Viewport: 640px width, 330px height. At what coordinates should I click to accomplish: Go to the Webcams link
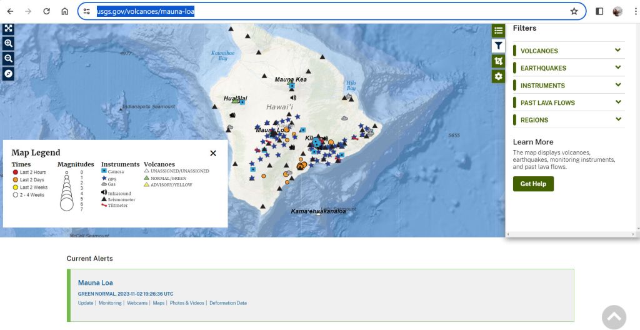137,303
